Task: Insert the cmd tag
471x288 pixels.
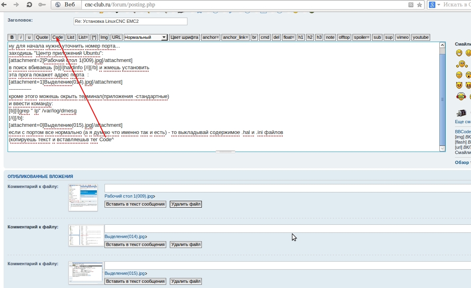Action: pos(265,37)
